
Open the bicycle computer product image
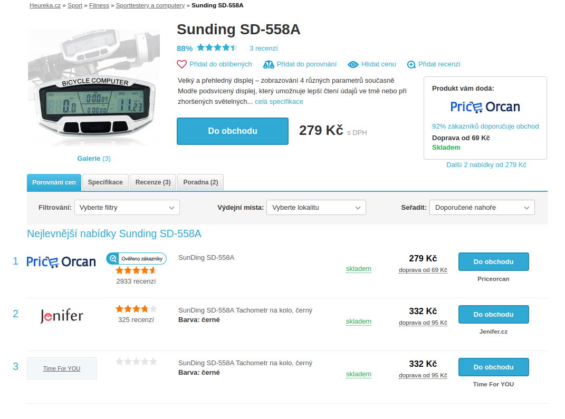pos(94,87)
